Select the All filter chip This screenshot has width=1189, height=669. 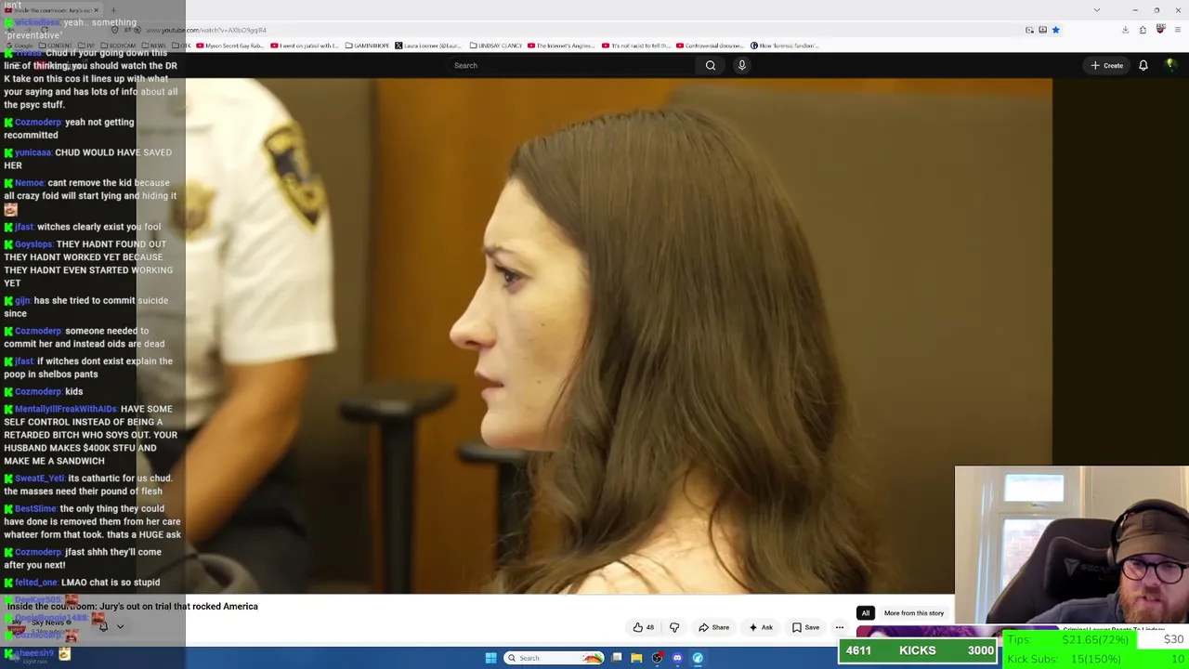(865, 613)
